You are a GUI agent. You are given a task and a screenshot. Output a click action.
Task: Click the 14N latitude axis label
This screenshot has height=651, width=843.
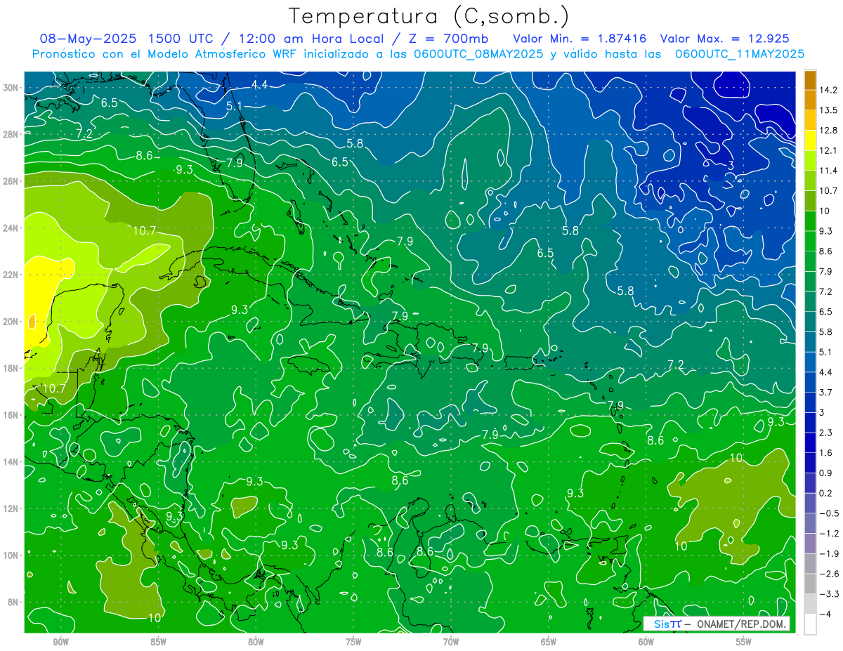tap(11, 462)
